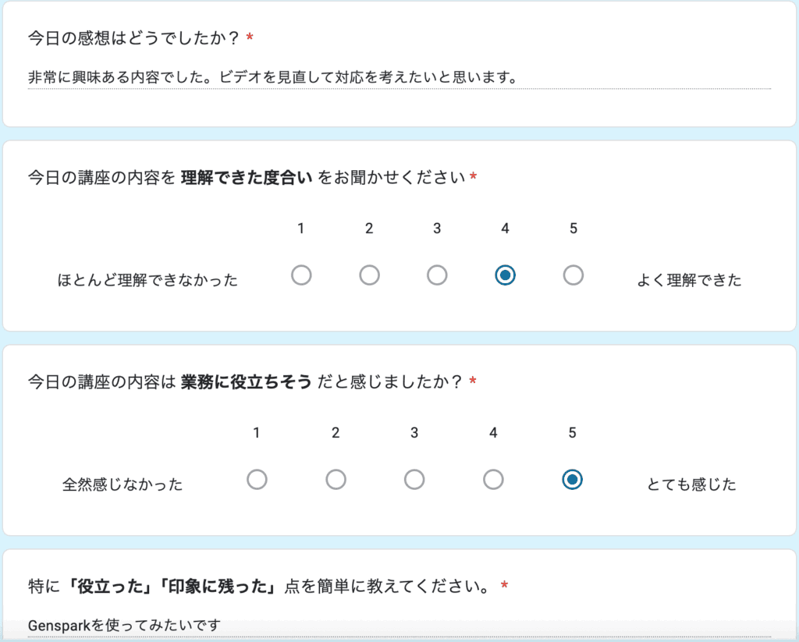Select rating 2 on the usefulness scale
This screenshot has width=799, height=642.
pyautogui.click(x=336, y=480)
